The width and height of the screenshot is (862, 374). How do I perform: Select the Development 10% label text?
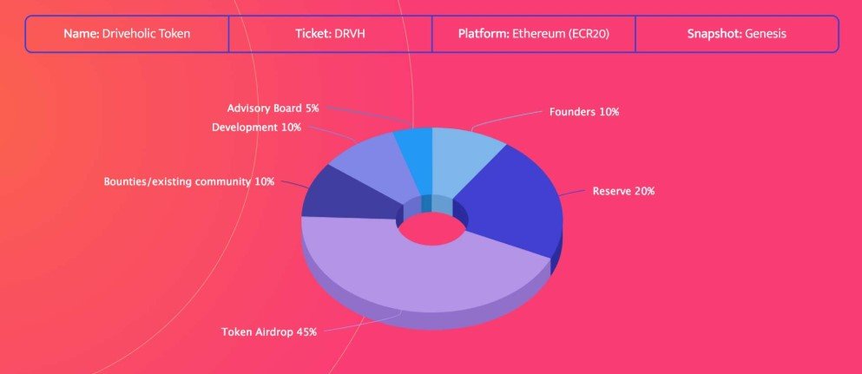click(256, 128)
